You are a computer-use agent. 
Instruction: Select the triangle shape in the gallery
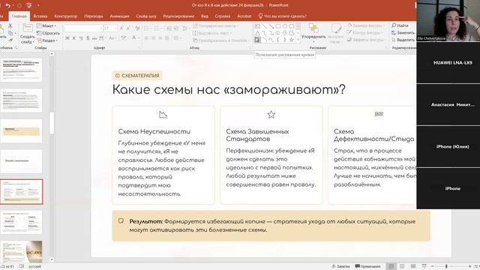[x=257, y=33]
